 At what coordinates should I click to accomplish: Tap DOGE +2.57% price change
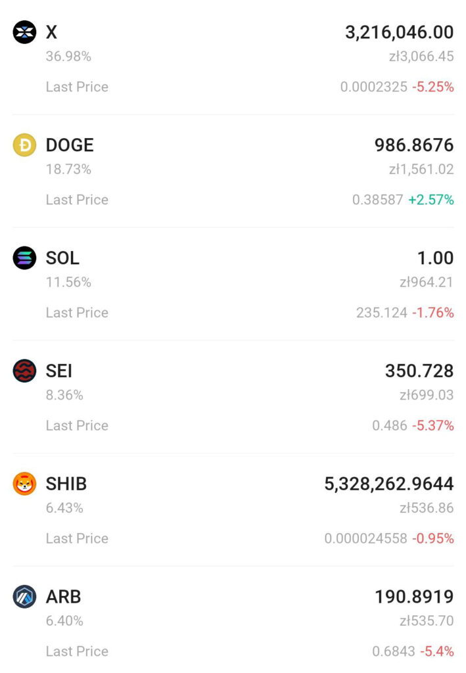click(x=431, y=200)
